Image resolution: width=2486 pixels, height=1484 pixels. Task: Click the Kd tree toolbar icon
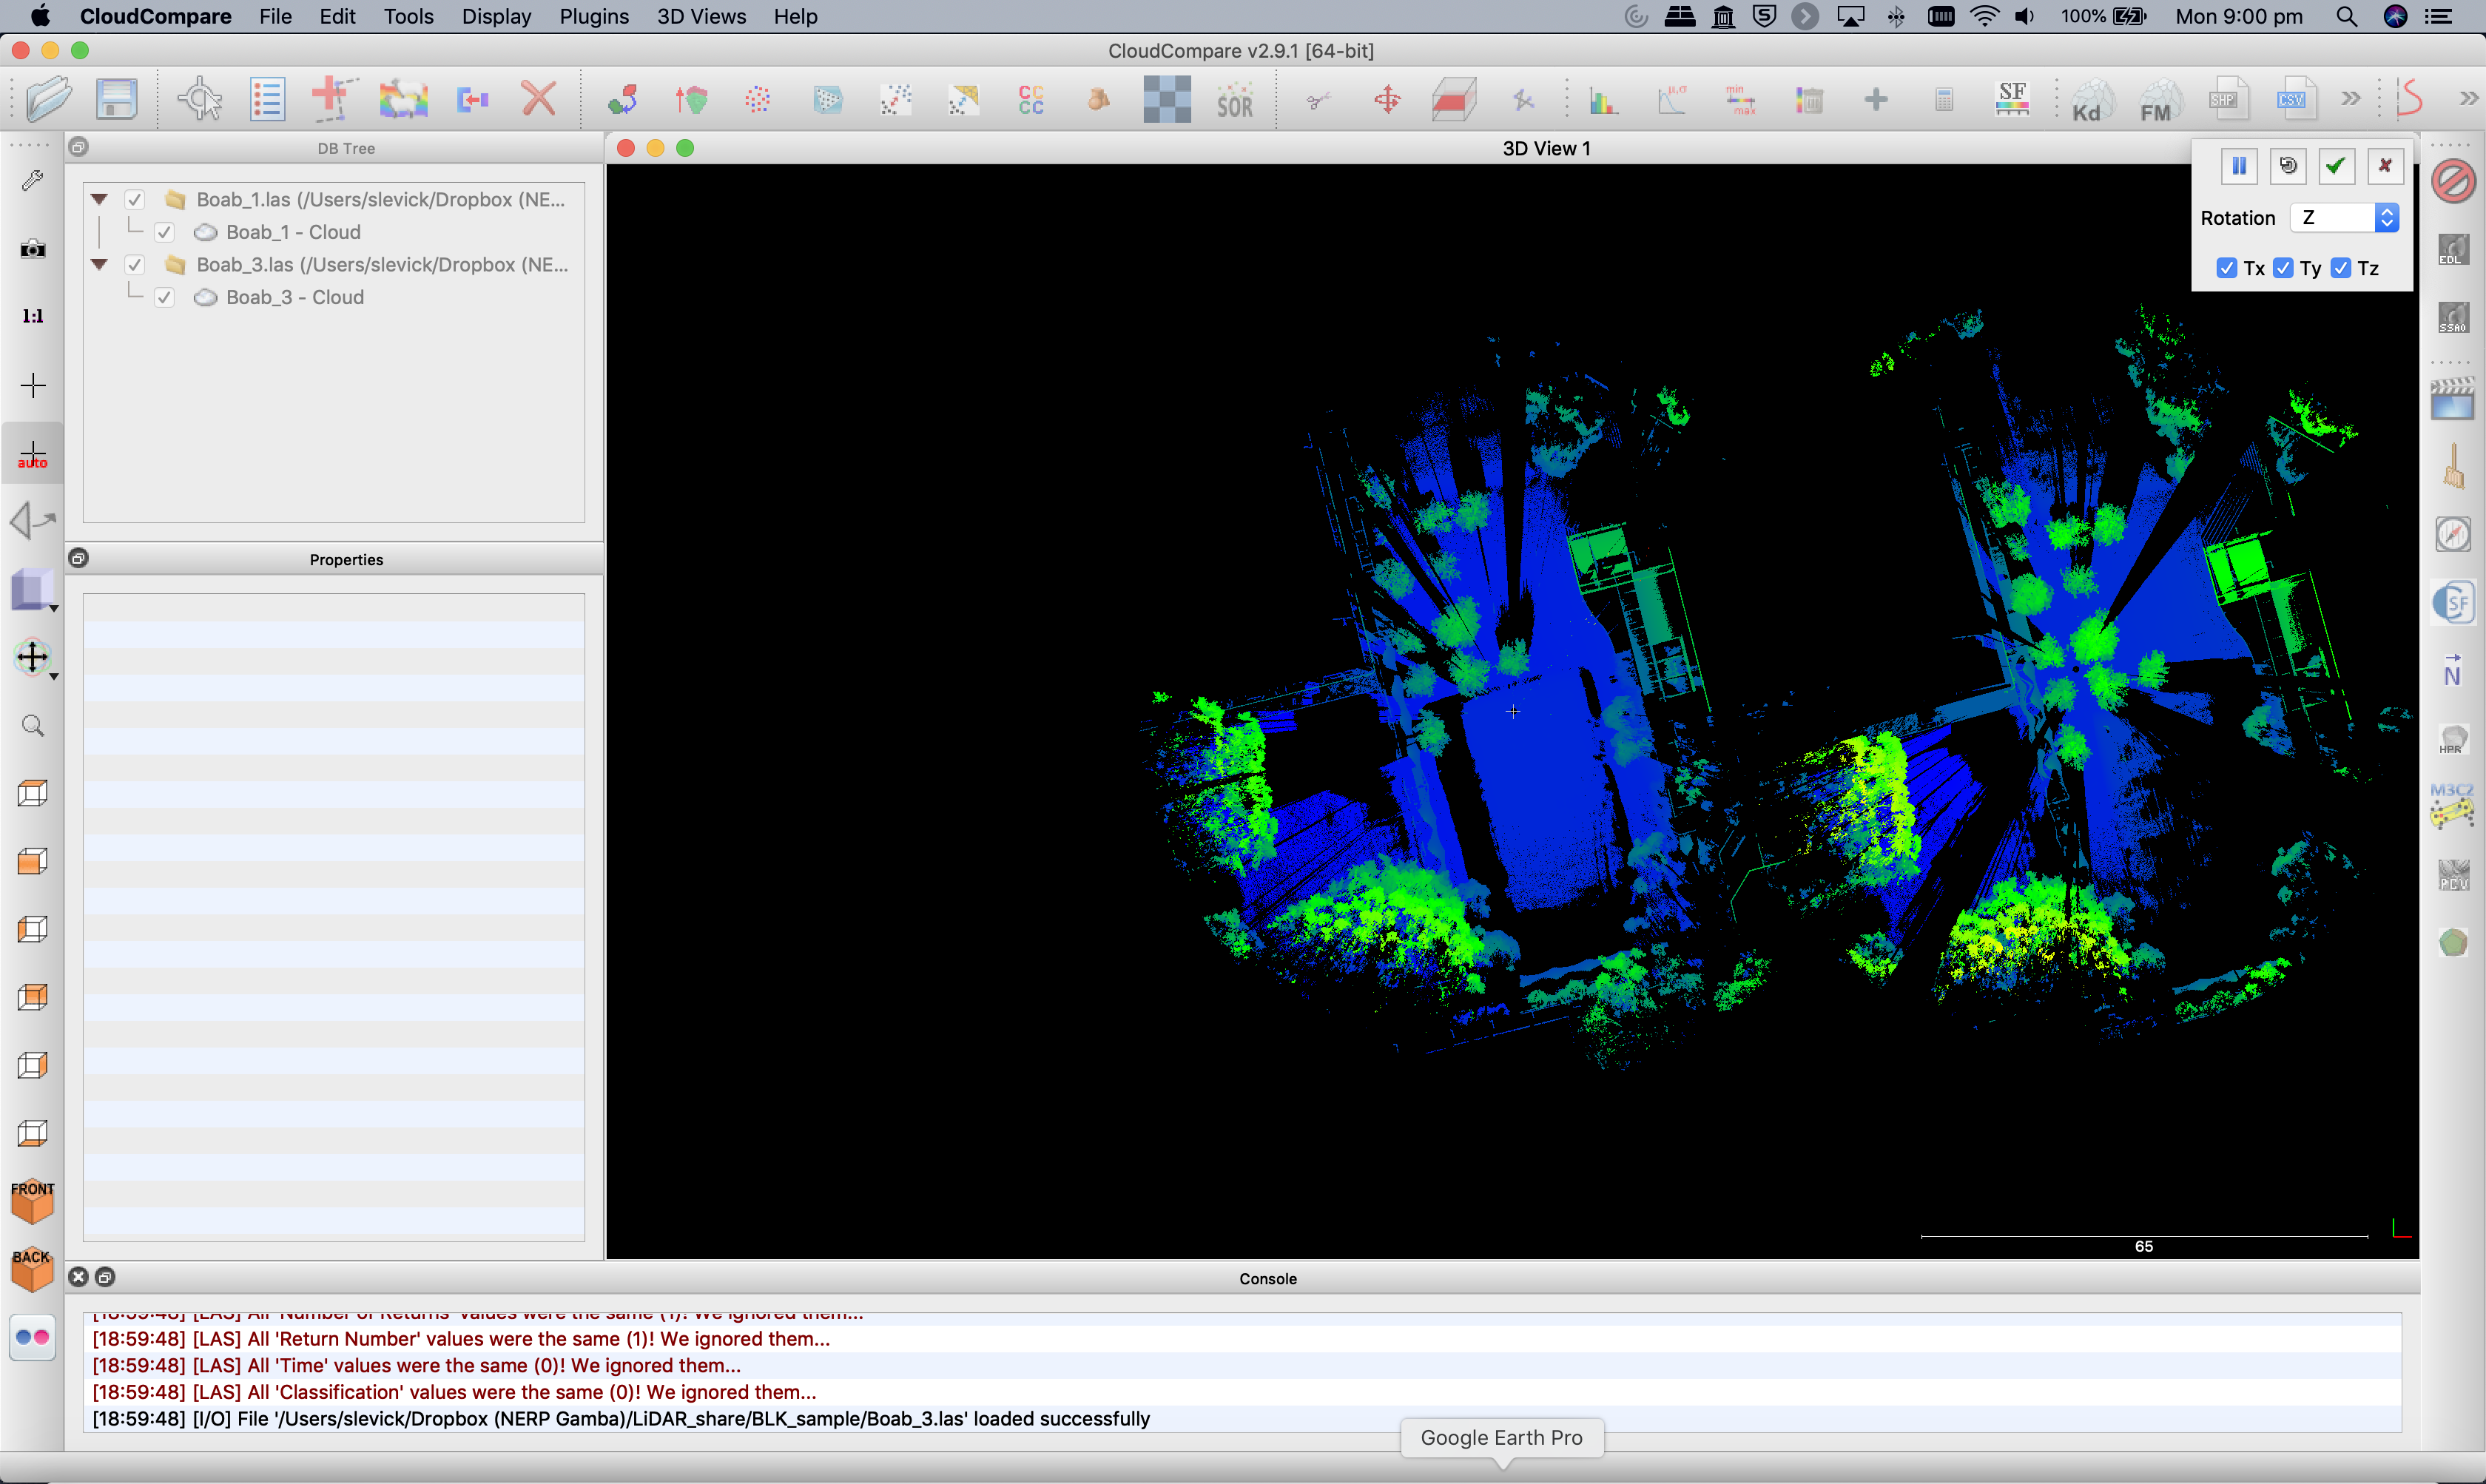pyautogui.click(x=2091, y=100)
